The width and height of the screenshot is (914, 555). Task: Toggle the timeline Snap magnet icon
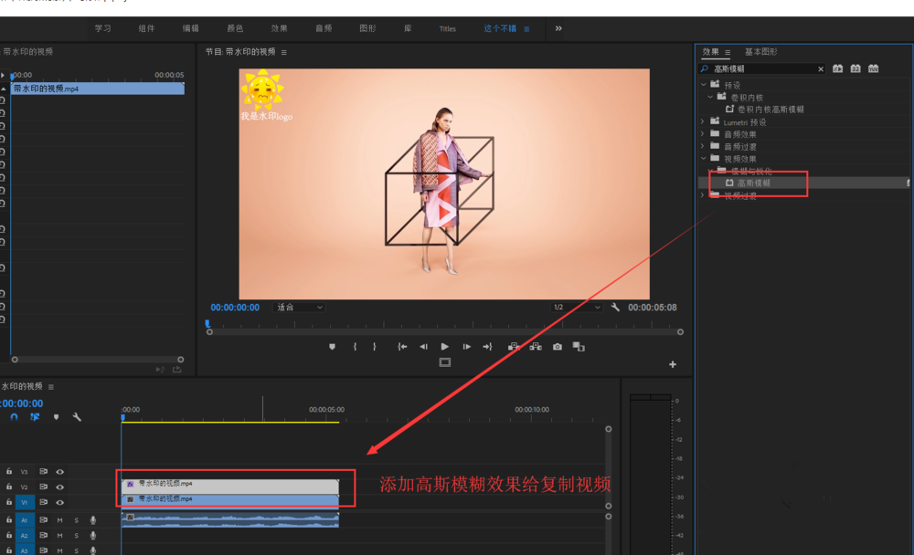pyautogui.click(x=14, y=417)
